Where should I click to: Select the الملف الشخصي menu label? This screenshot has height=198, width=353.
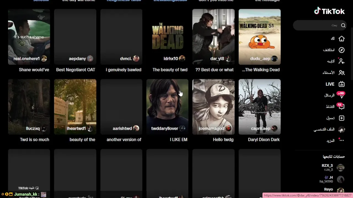(x=324, y=129)
